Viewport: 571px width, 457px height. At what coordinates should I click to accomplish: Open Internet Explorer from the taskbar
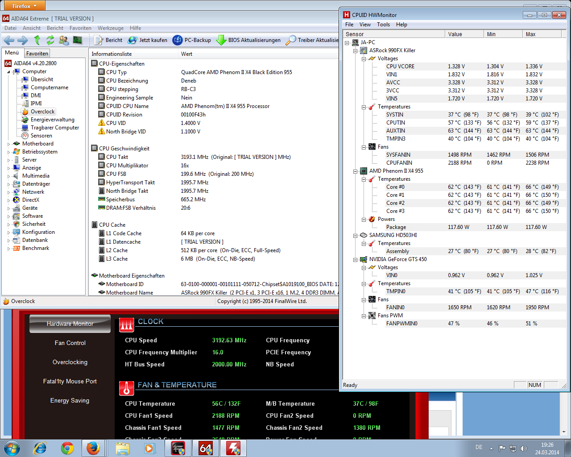40,448
